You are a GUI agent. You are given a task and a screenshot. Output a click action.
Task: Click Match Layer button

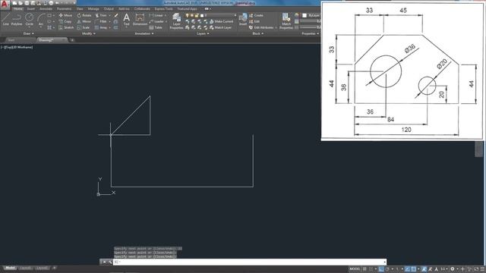pyautogui.click(x=221, y=27)
